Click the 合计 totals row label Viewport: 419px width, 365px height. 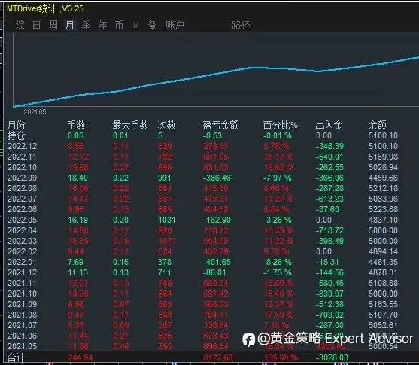(17, 357)
